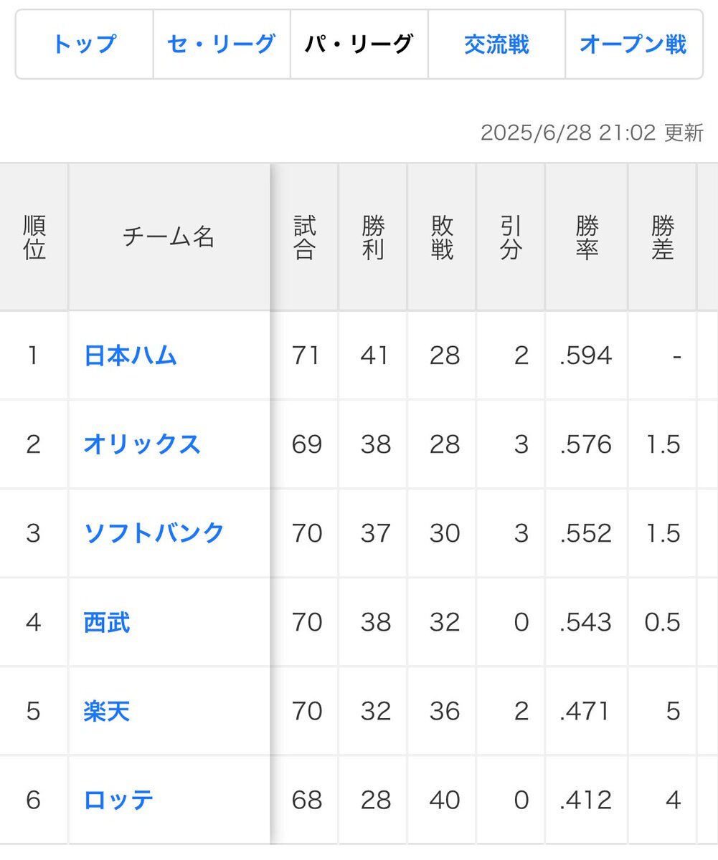Viewport: 718px width, 860px height.
Task: Click the 試合 column header
Action: 304,237
